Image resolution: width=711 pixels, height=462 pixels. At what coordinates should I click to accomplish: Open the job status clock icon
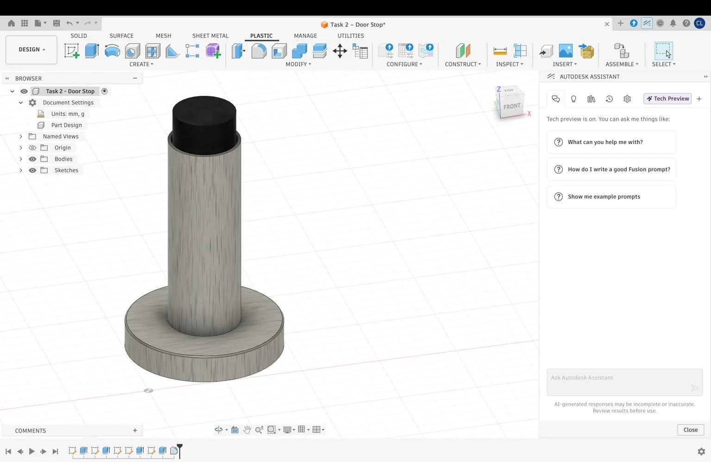coord(660,23)
